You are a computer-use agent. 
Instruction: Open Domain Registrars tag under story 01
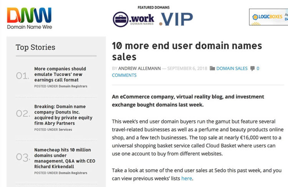[73, 86]
